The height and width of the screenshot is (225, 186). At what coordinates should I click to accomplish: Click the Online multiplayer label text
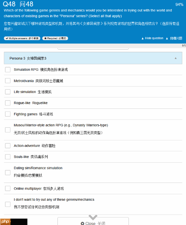(x=39, y=188)
